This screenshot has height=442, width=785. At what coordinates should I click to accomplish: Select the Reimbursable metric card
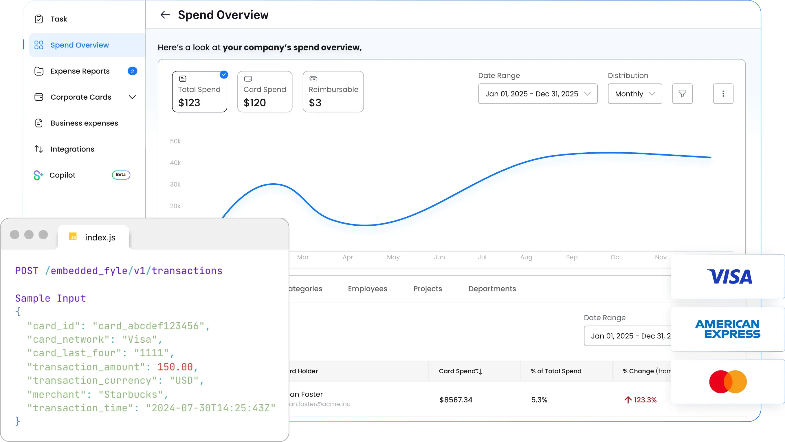tap(333, 92)
